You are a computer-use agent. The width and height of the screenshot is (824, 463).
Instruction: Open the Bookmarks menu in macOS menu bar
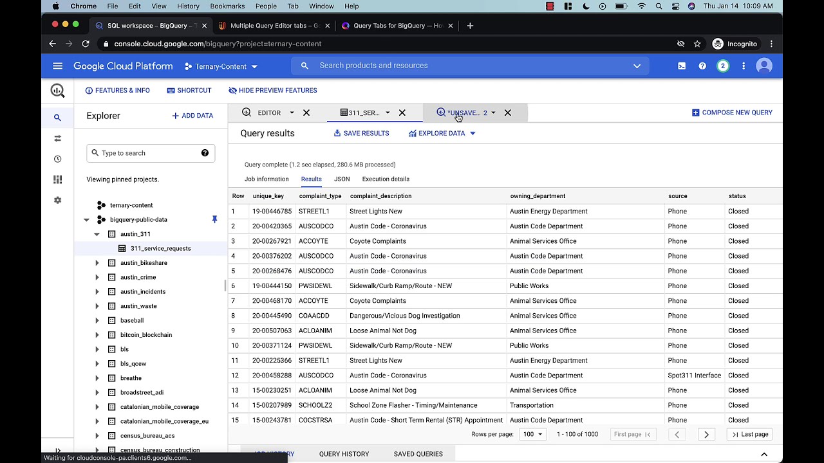click(227, 6)
